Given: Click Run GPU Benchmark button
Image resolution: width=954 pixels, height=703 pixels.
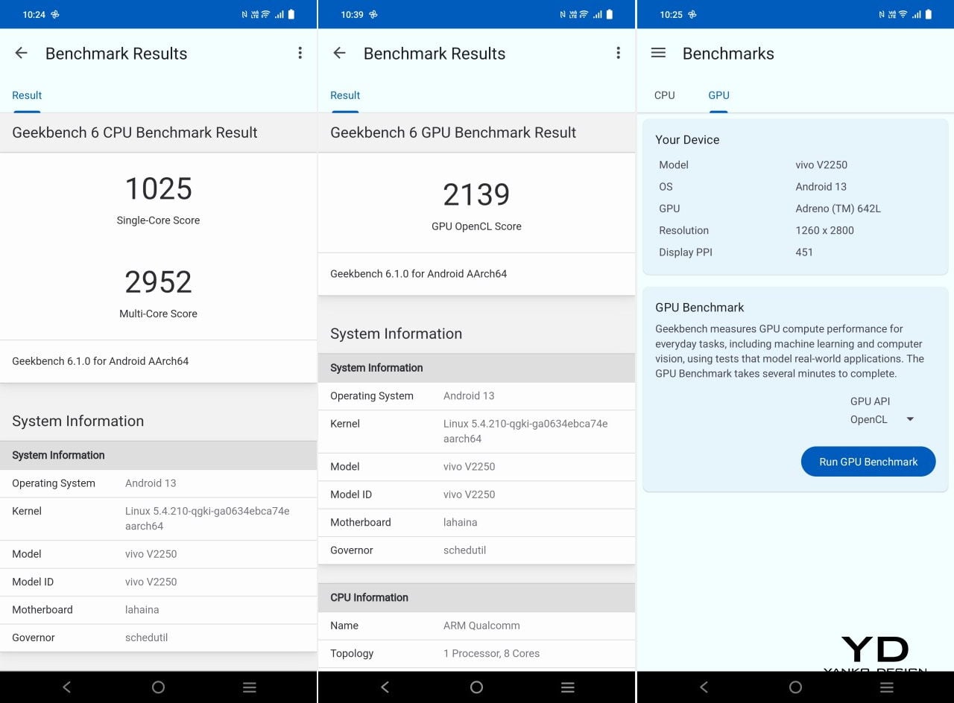Looking at the screenshot, I should 868,462.
